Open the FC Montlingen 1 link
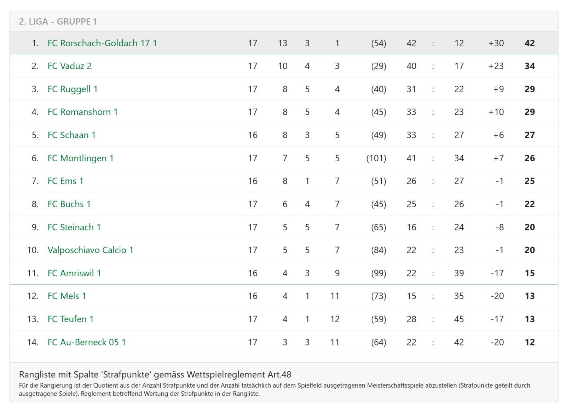This screenshot has height=411, width=566. point(80,158)
